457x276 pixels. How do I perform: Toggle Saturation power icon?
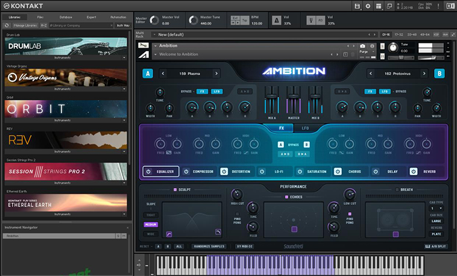tap(300, 171)
